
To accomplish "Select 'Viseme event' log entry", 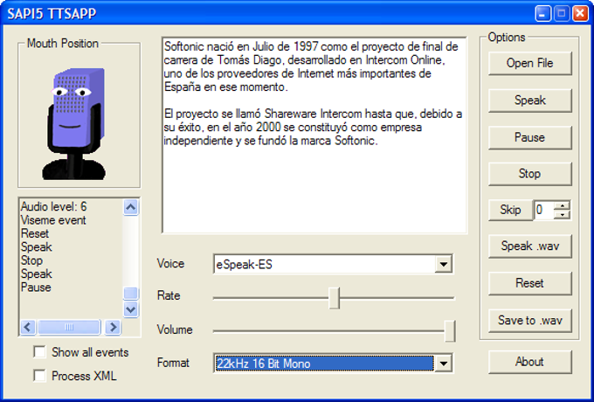I will click(53, 220).
